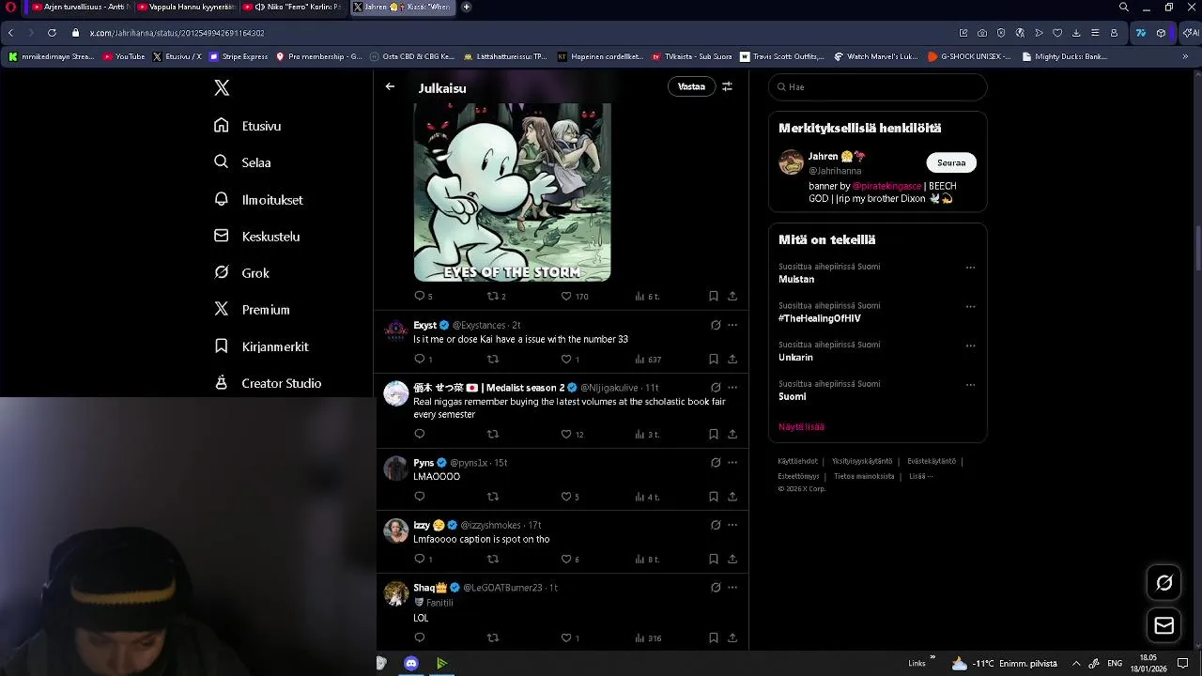This screenshot has width=1202, height=676.
Task: Open more options on Shaq's reply
Action: pyautogui.click(x=732, y=587)
